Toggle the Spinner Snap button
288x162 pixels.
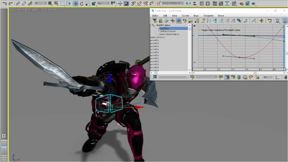(152, 3)
